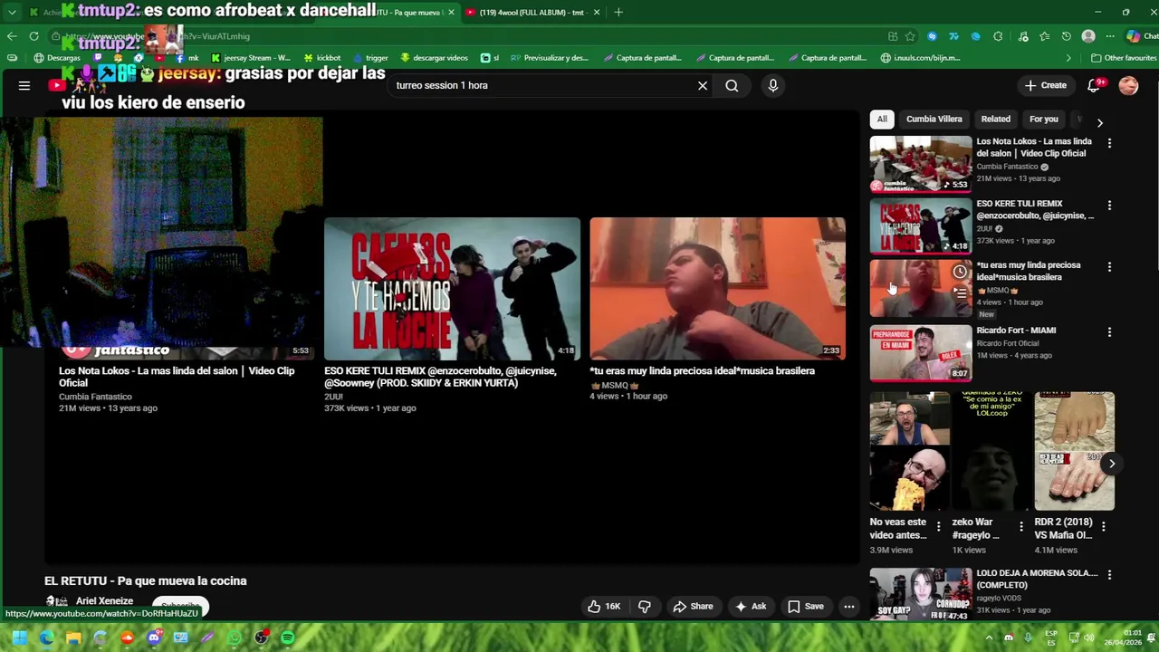The width and height of the screenshot is (1159, 652).
Task: Go back with the browser back arrow
Action: pyautogui.click(x=12, y=36)
